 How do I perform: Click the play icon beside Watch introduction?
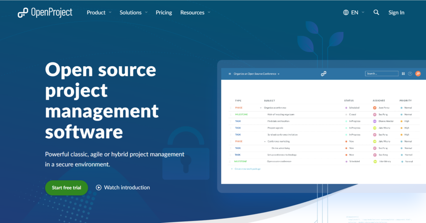pos(99,188)
